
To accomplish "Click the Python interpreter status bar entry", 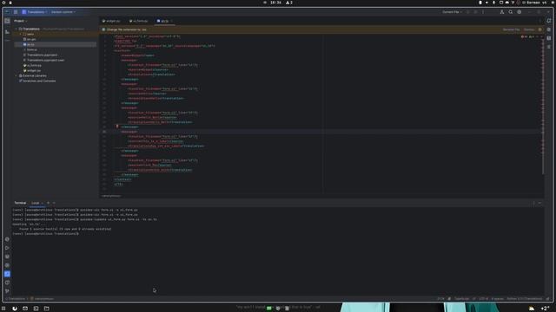I will click(525, 299).
